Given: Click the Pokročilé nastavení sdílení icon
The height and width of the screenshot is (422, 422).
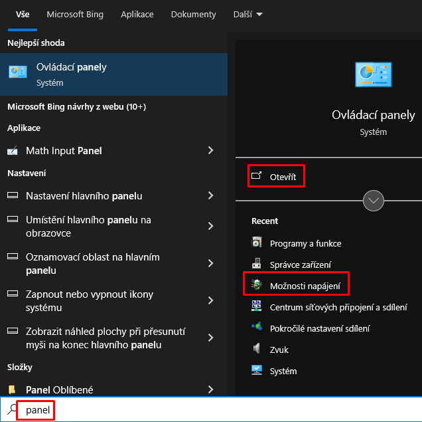Looking at the screenshot, I should [257, 326].
